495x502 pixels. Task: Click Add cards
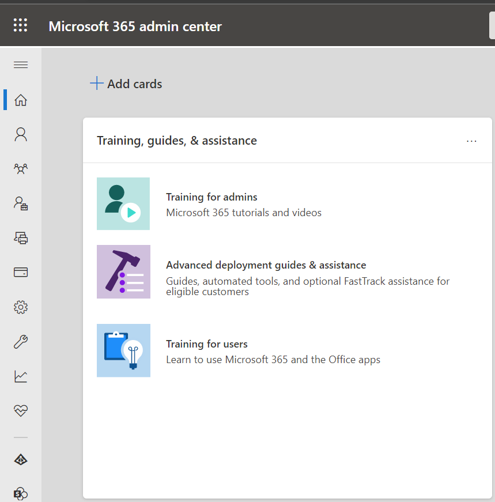[x=126, y=84]
